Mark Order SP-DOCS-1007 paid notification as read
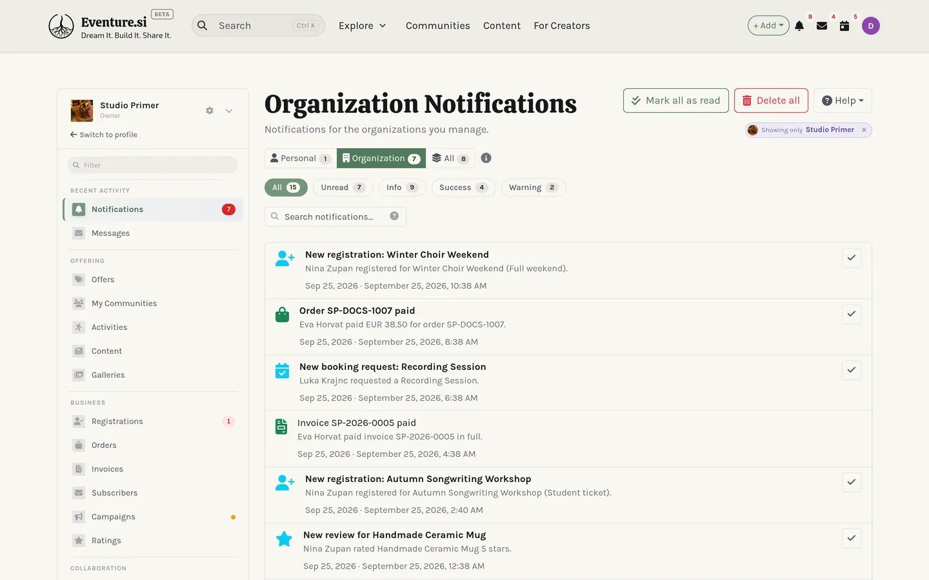Image resolution: width=929 pixels, height=580 pixels. 852,314
